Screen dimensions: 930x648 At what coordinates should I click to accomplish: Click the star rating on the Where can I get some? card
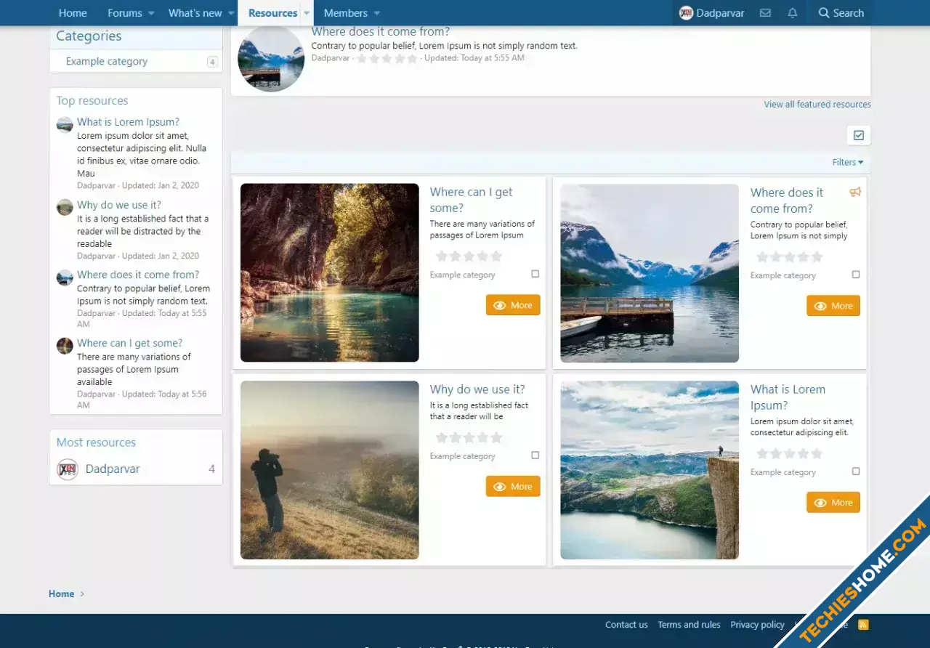coord(469,256)
